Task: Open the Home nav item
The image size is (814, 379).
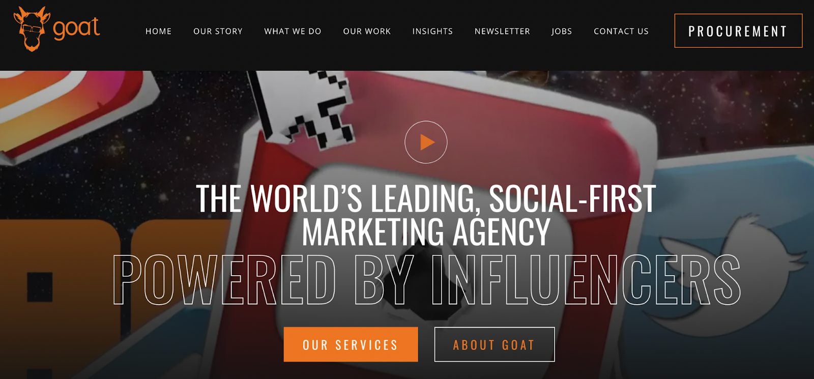Action: click(158, 31)
